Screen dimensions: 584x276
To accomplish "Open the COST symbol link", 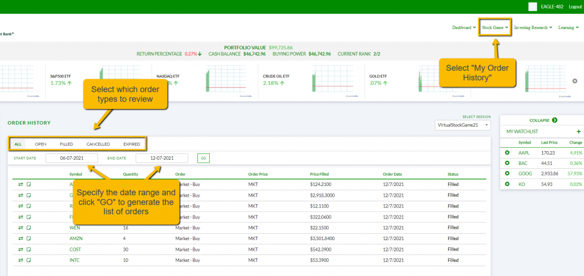I will (x=75, y=249).
